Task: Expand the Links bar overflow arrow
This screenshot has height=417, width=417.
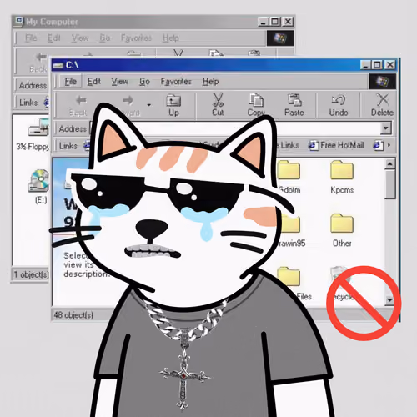Action: [389, 145]
